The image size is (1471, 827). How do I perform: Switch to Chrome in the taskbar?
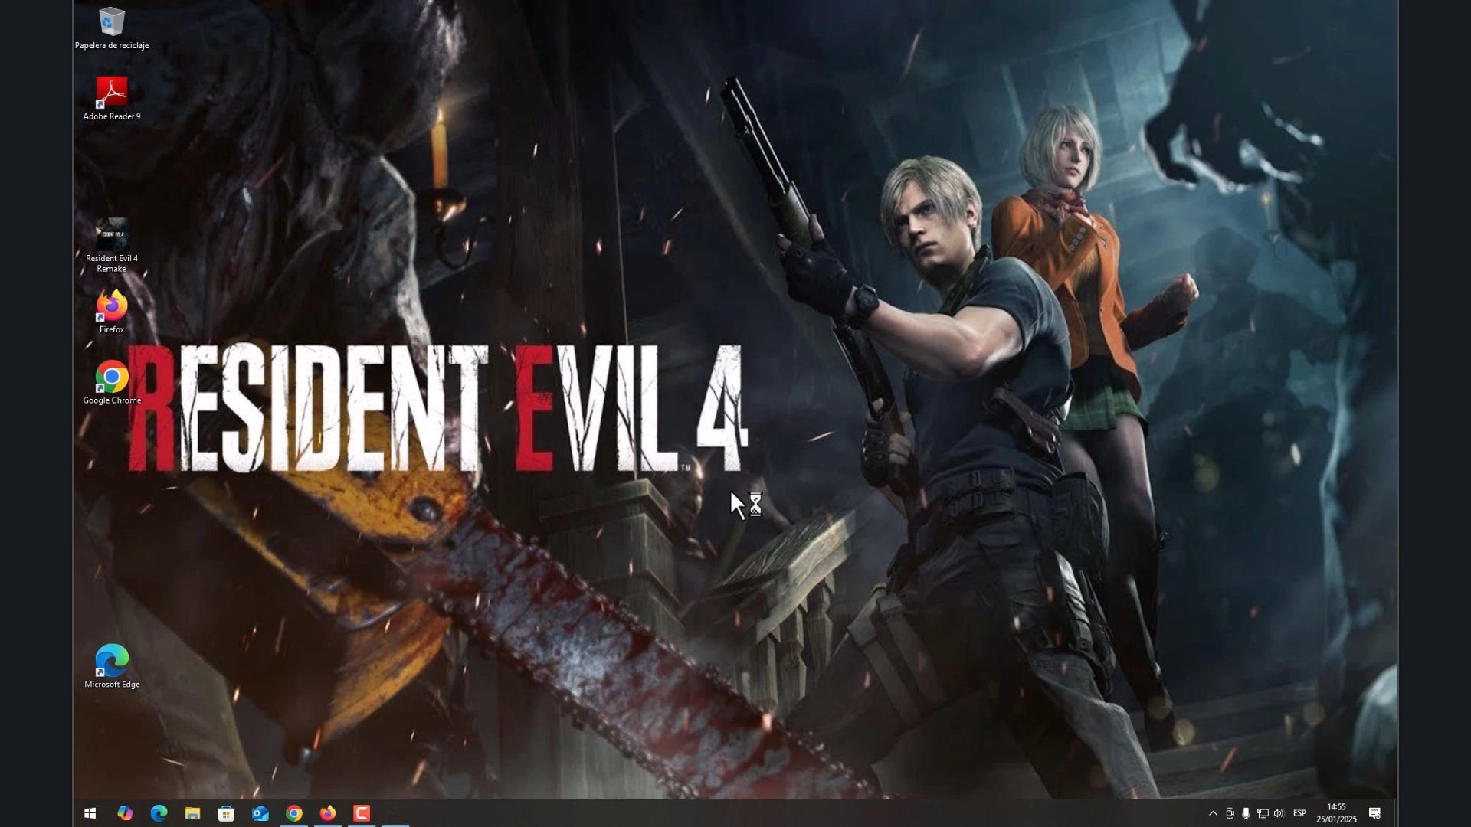click(294, 813)
